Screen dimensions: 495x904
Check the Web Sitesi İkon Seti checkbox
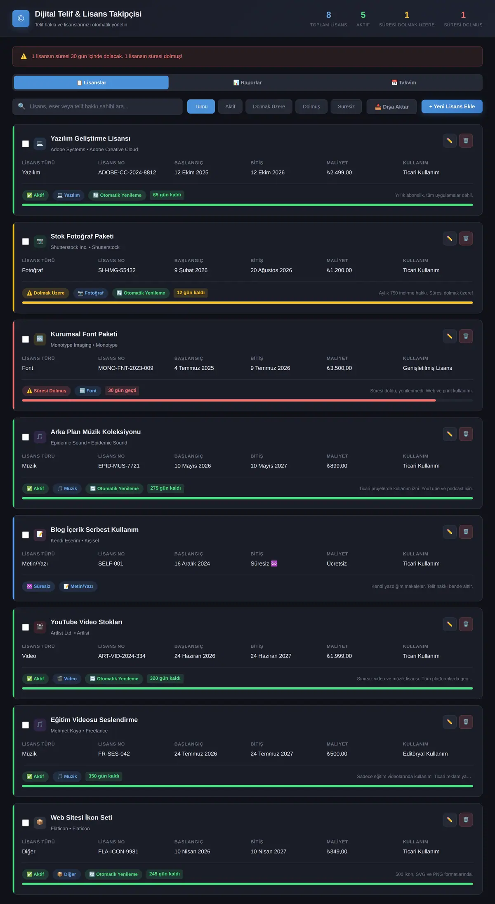[x=26, y=822]
